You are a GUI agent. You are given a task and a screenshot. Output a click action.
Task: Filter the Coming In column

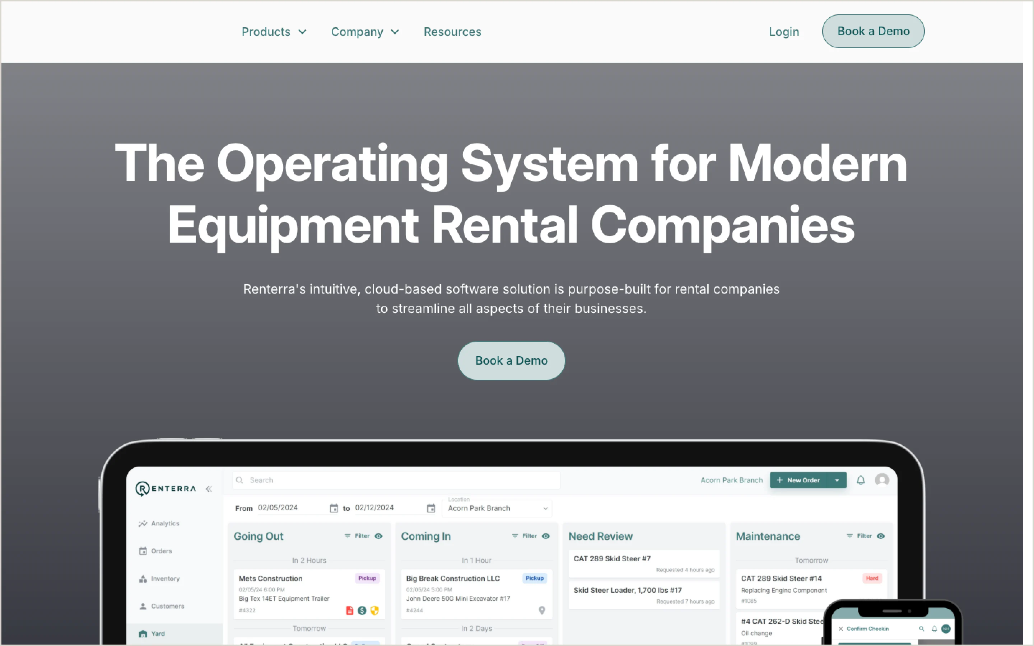click(x=525, y=536)
